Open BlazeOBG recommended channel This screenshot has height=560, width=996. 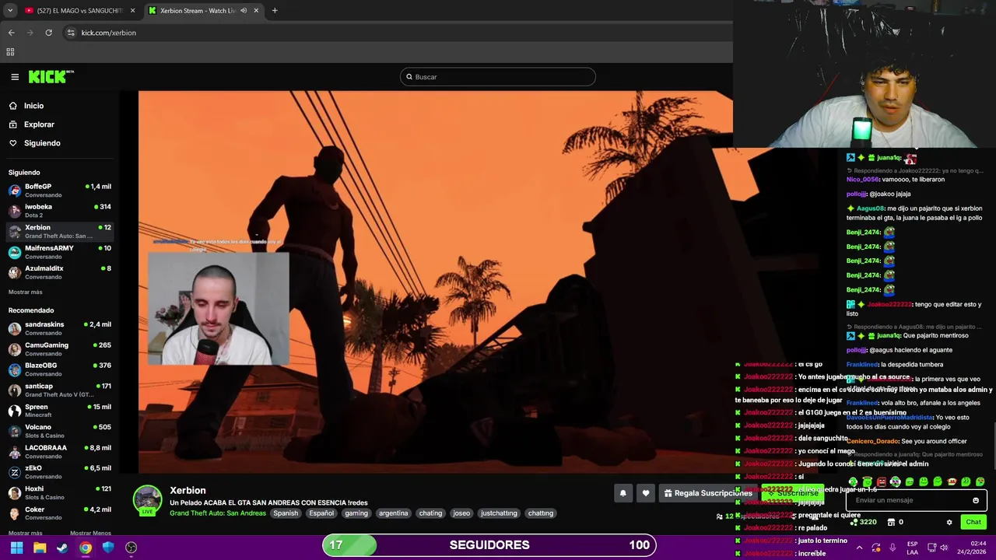coord(59,369)
